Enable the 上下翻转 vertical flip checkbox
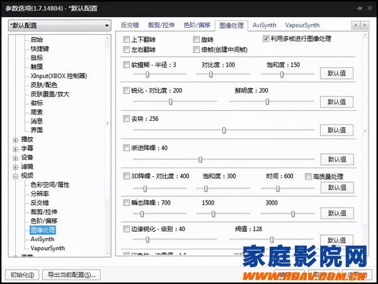The height and width of the screenshot is (284, 378). click(127, 39)
